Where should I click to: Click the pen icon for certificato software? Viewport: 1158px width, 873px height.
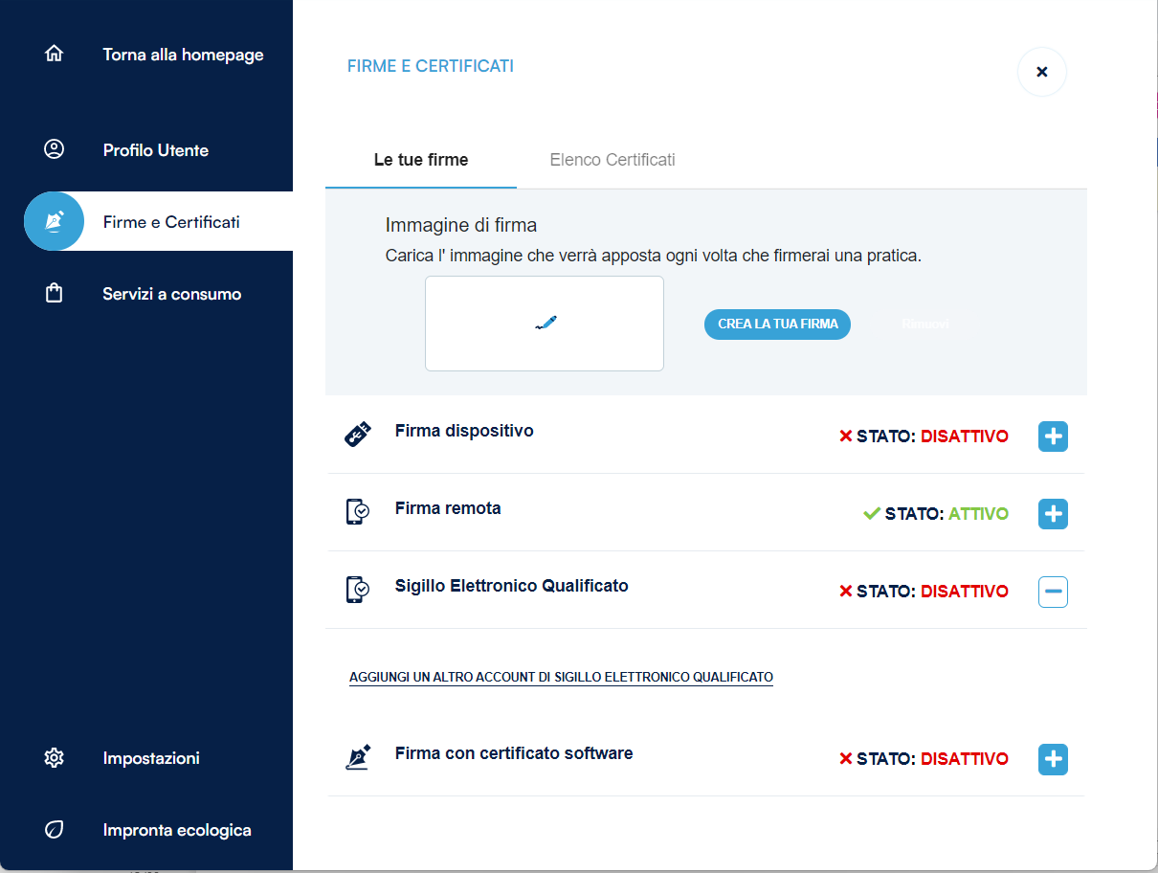tap(357, 758)
